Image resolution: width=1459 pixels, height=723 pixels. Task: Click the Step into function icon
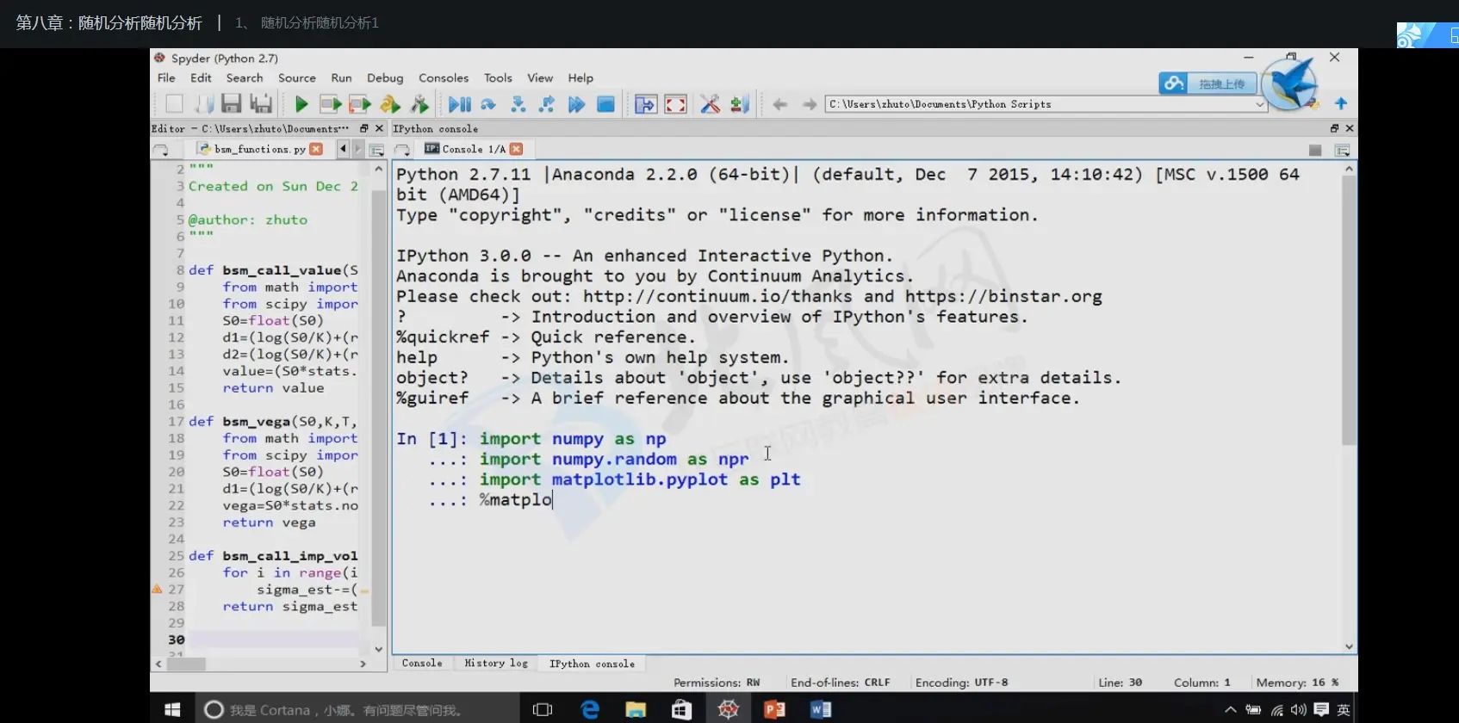click(x=518, y=104)
